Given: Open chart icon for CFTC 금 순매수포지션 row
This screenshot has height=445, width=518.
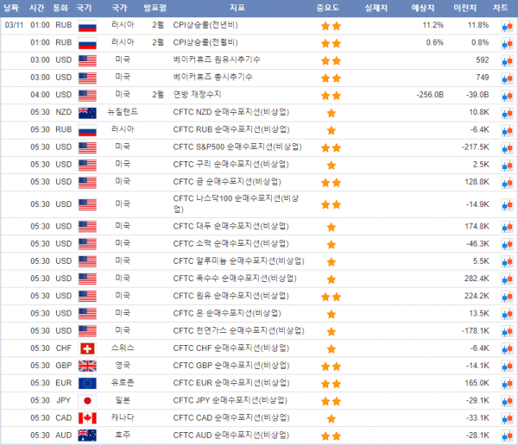Looking at the screenshot, I should click(x=507, y=182).
